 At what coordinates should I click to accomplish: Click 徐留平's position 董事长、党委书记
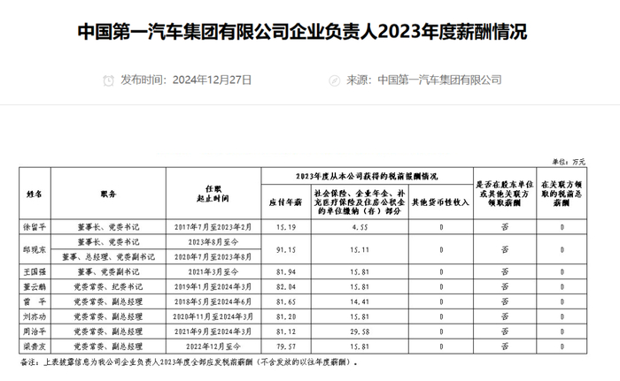[108, 227]
